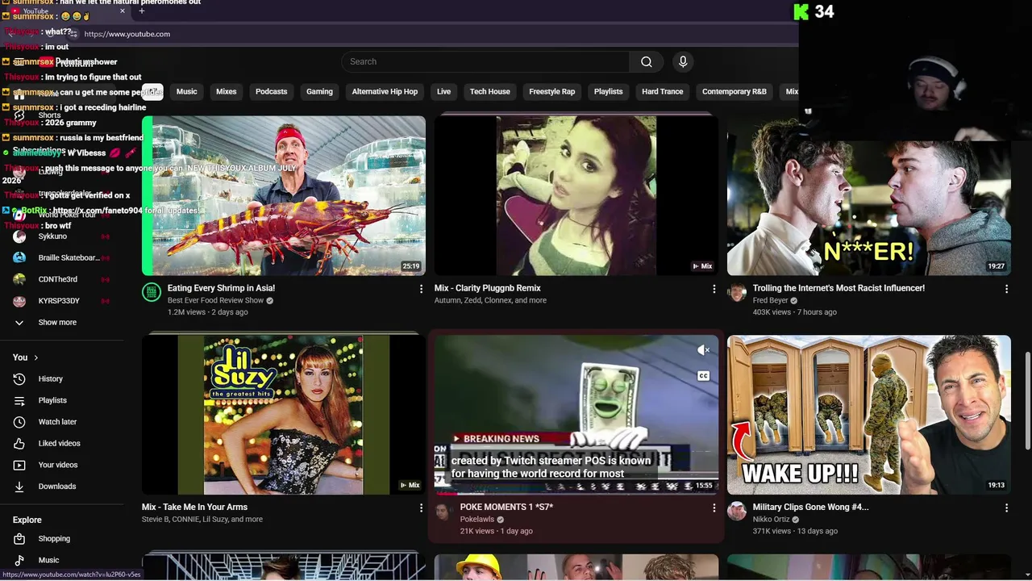Screen dimensions: 1032x581
Task: Open Eating Every Shrimp in Asia title
Action: (221, 288)
